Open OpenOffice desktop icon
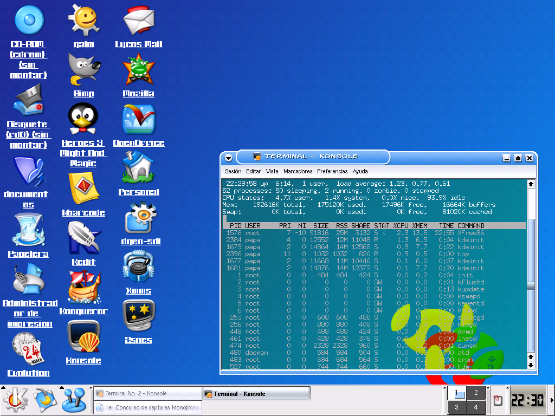The height and width of the screenshot is (416, 555). click(139, 119)
